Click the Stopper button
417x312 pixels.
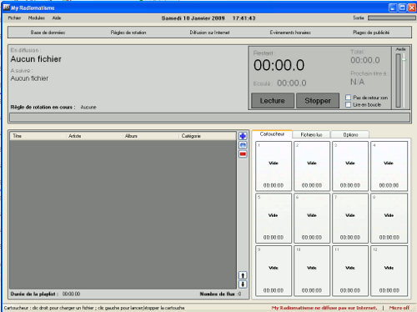[318, 100]
